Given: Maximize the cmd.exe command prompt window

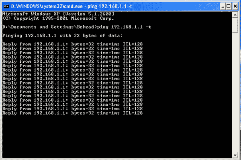Looking at the screenshot, I should click(x=229, y=6).
